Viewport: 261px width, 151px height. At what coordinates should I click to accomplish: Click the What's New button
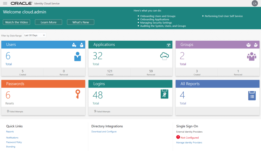[80, 22]
